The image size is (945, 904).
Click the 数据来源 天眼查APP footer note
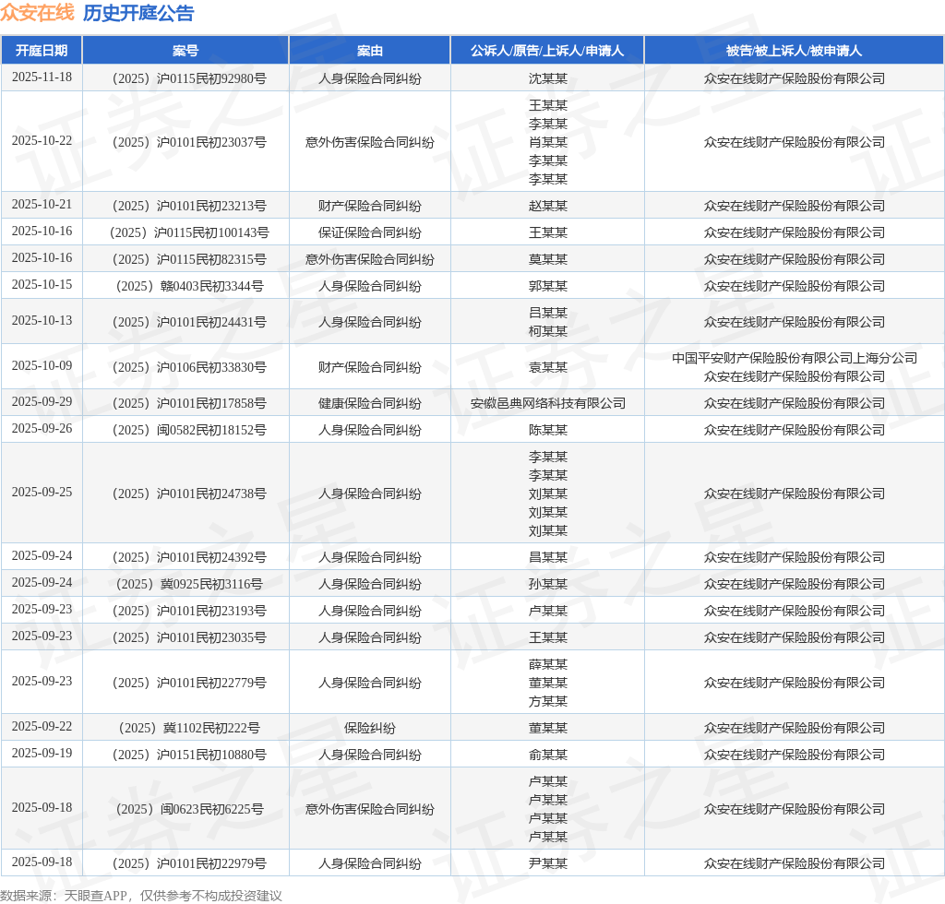(x=141, y=896)
